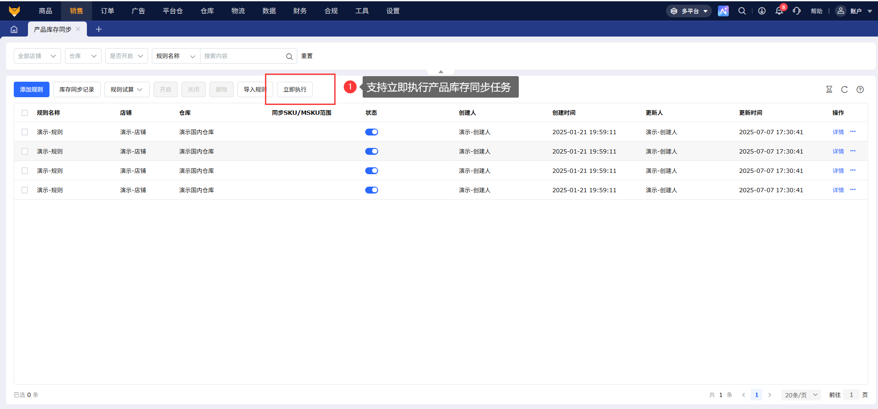878x409 pixels.
Task: Click the app logo in top bar
Action: coord(14,11)
